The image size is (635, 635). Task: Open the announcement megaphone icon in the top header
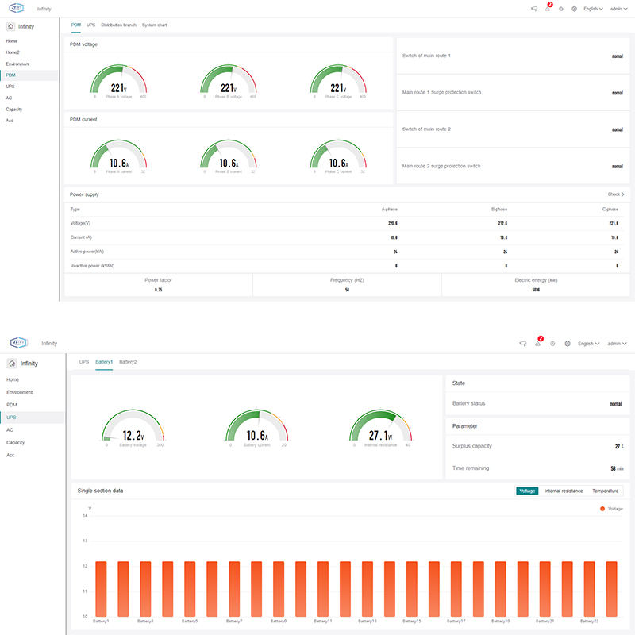point(534,9)
